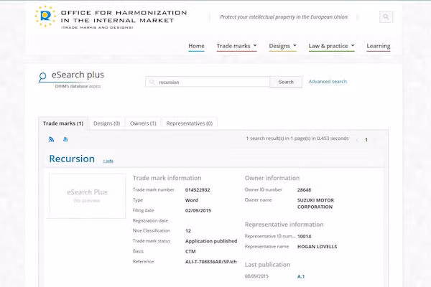Open the Learning menu item

click(379, 46)
